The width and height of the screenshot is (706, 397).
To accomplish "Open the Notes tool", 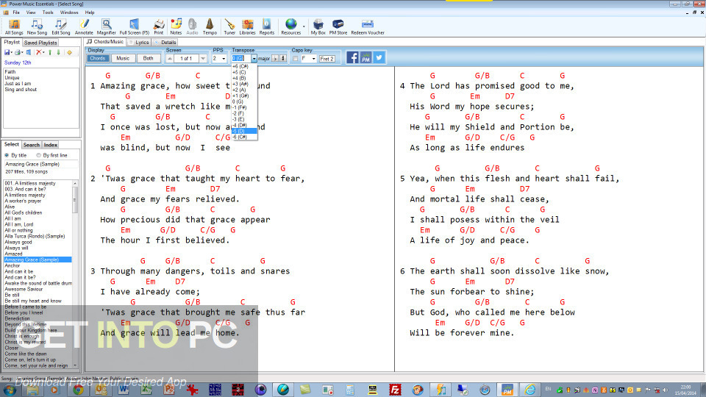I will 176,27.
